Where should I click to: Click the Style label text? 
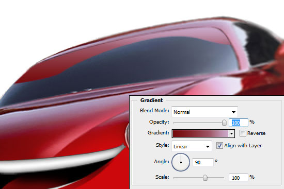tap(163, 145)
